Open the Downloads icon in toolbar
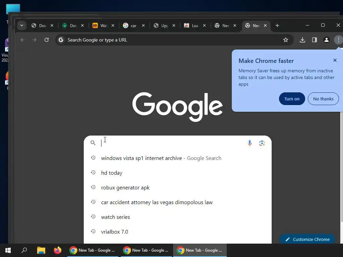Viewport: 343px width, 257px height. point(302,40)
